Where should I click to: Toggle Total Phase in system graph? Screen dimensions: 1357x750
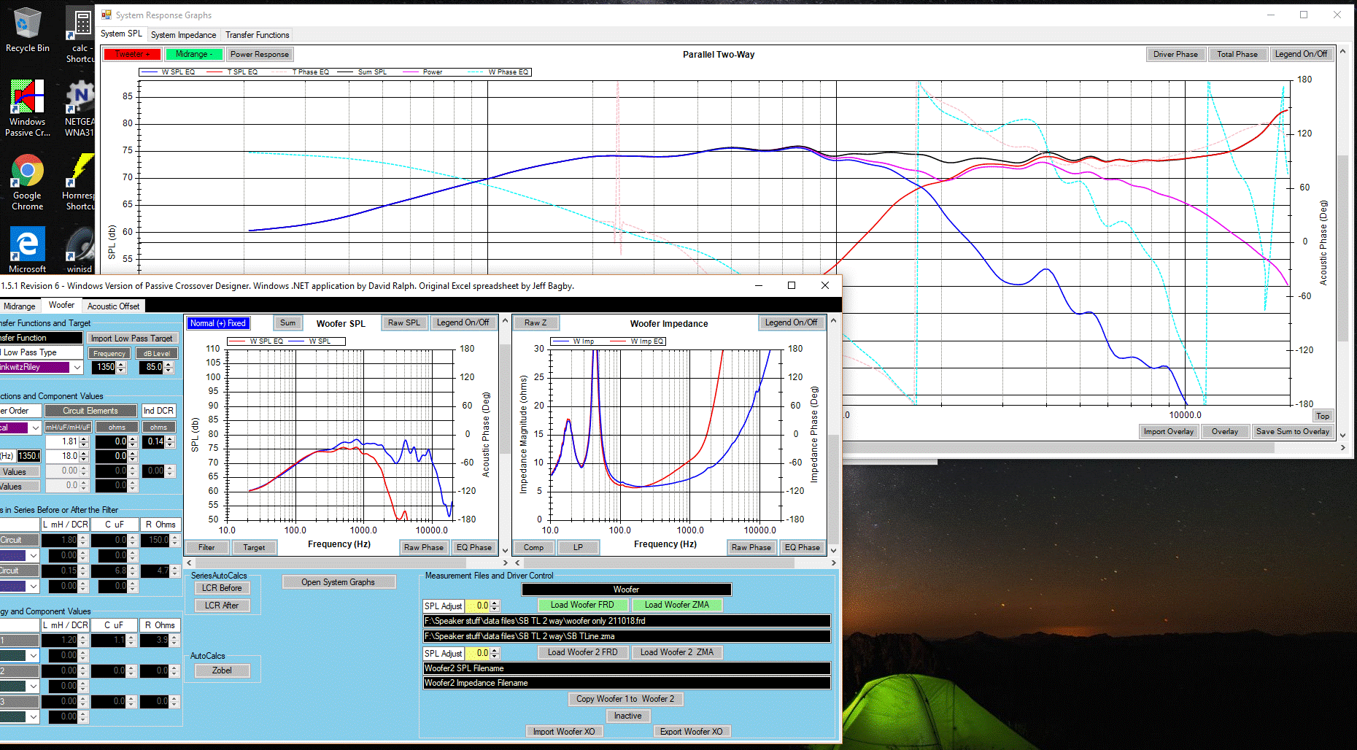1237,54
